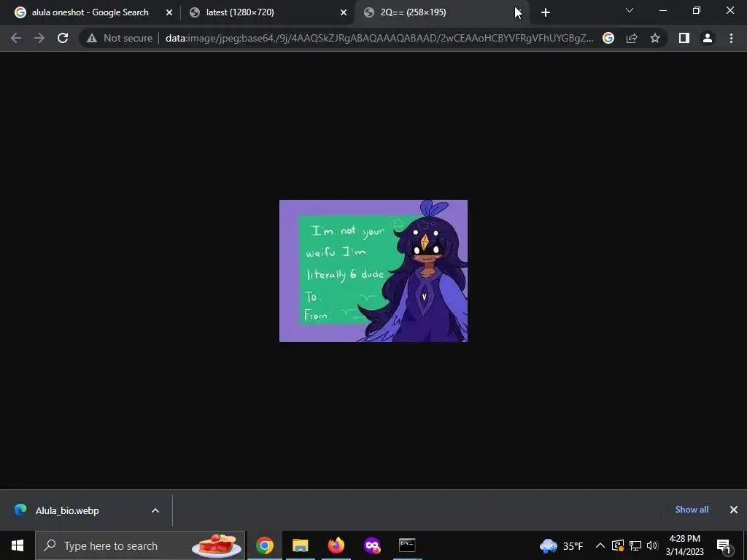Close the latest (1280×720) tab
The width and height of the screenshot is (747, 560).
pos(344,12)
